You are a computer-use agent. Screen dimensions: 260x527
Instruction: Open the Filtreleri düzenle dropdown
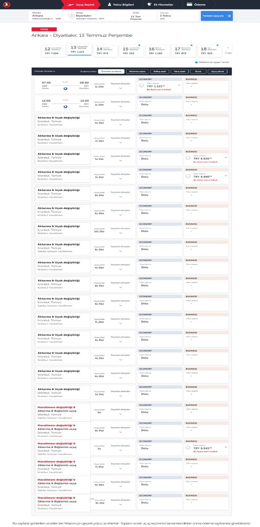point(45,71)
